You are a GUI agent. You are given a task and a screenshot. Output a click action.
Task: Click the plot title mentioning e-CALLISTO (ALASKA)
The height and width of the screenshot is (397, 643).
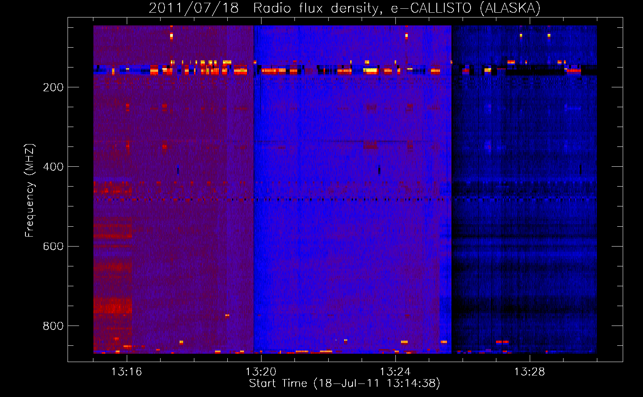(345, 8)
